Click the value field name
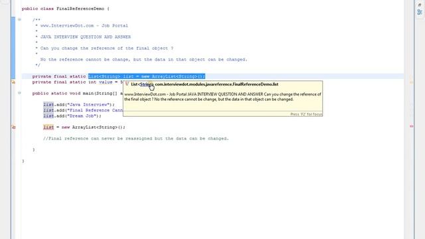 pyautogui.click(x=106, y=82)
